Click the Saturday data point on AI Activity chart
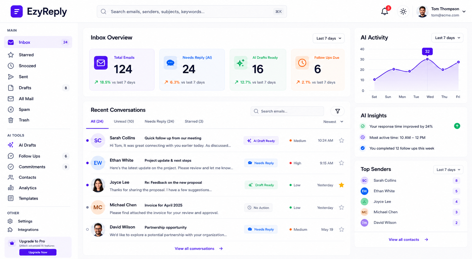This screenshot has height=259, width=472. click(374, 79)
